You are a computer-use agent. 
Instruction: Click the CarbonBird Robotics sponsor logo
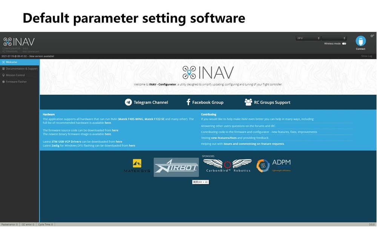[227, 166]
